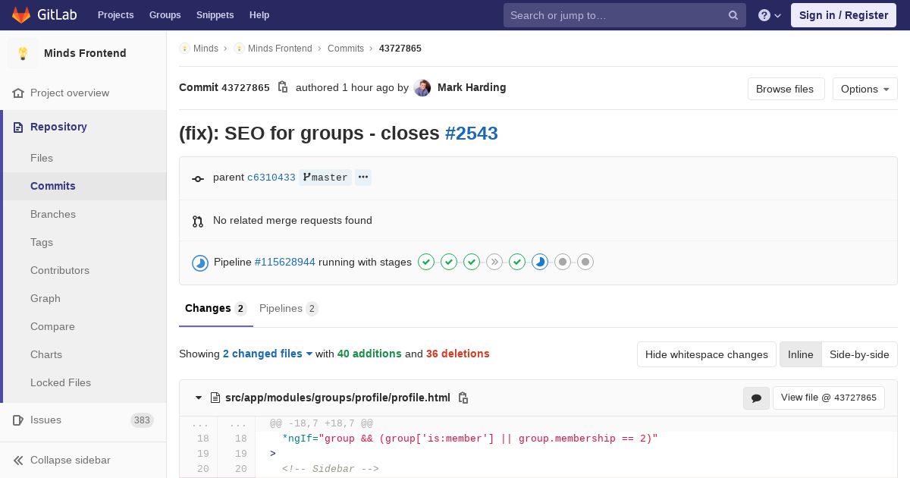The width and height of the screenshot is (910, 478).
Task: Click the Collapse sidebar chevrons icon
Action: pyautogui.click(x=18, y=460)
